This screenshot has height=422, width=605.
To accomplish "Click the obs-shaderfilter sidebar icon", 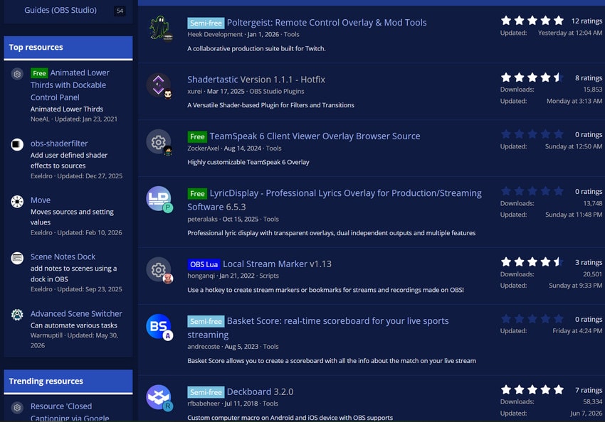I will [17, 144].
